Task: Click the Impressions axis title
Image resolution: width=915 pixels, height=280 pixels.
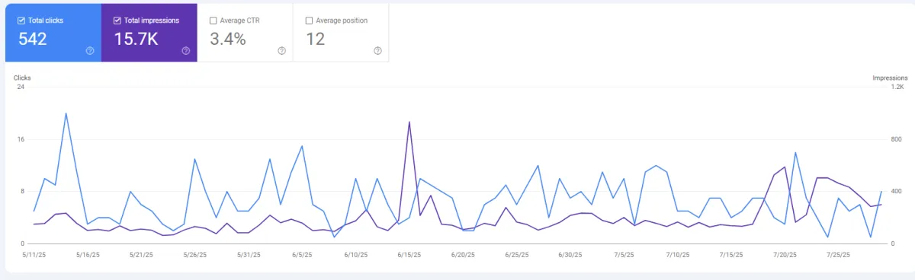Action: [891, 78]
